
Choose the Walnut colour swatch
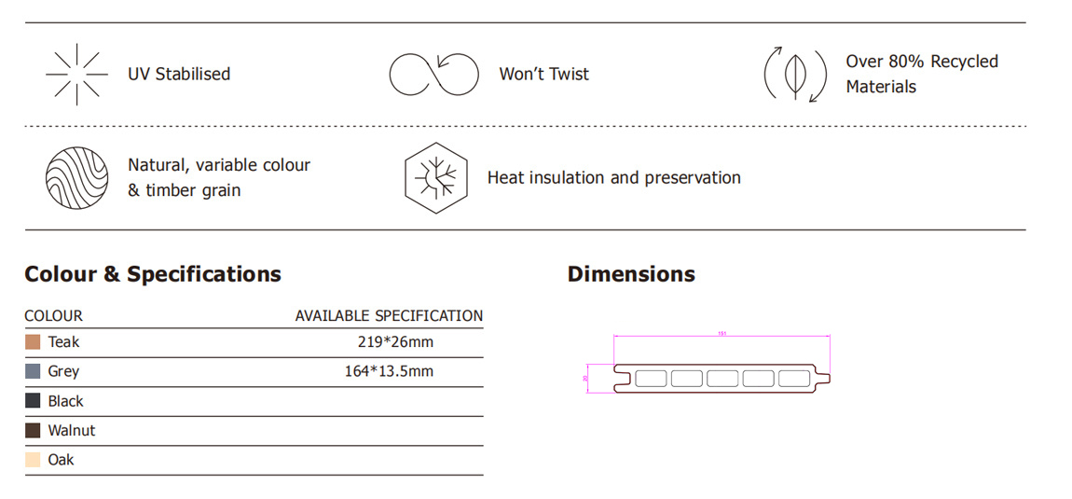[33, 431]
